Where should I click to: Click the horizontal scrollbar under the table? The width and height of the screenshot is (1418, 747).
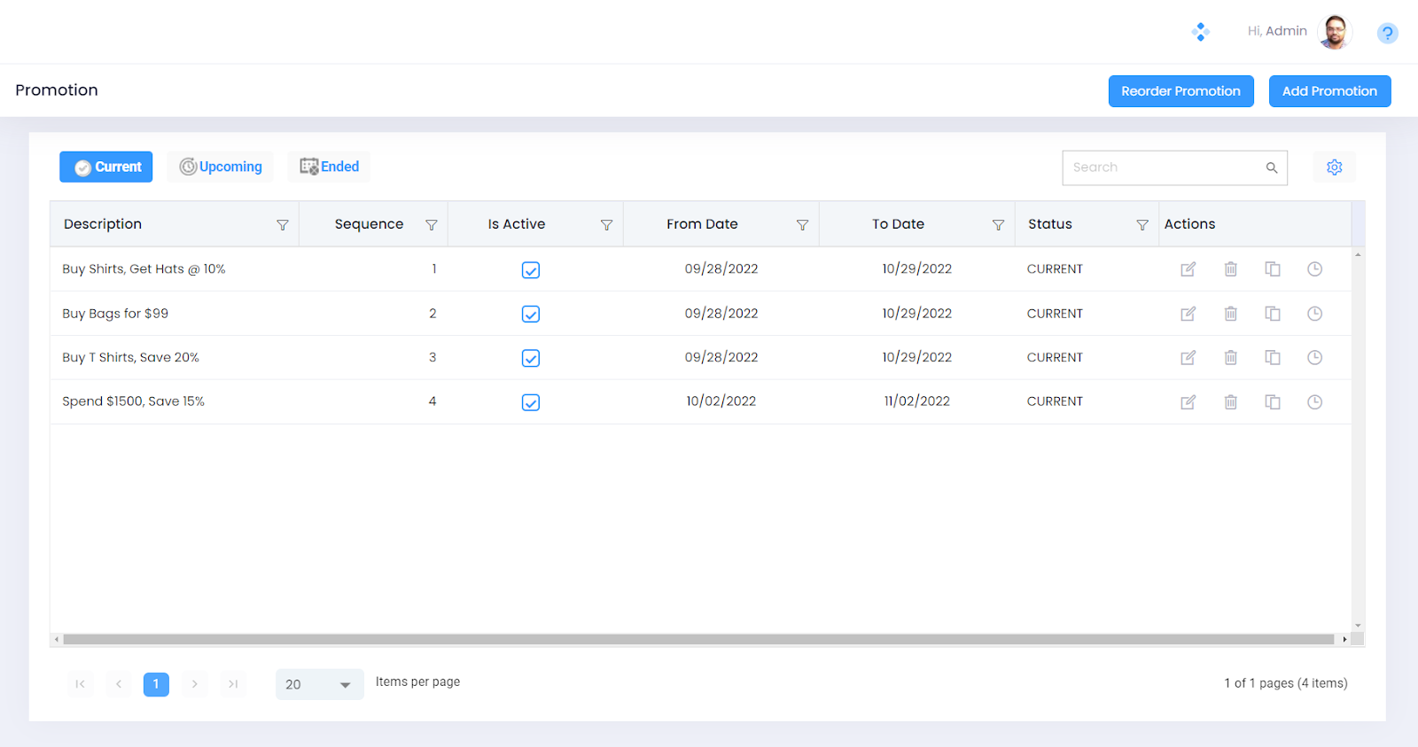coord(698,639)
